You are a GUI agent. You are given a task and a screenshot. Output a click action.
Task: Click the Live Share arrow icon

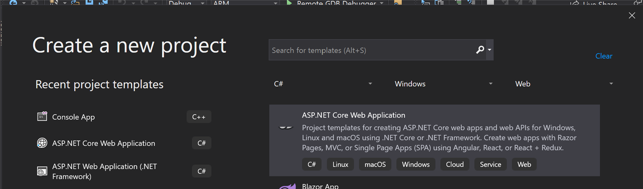click(575, 4)
